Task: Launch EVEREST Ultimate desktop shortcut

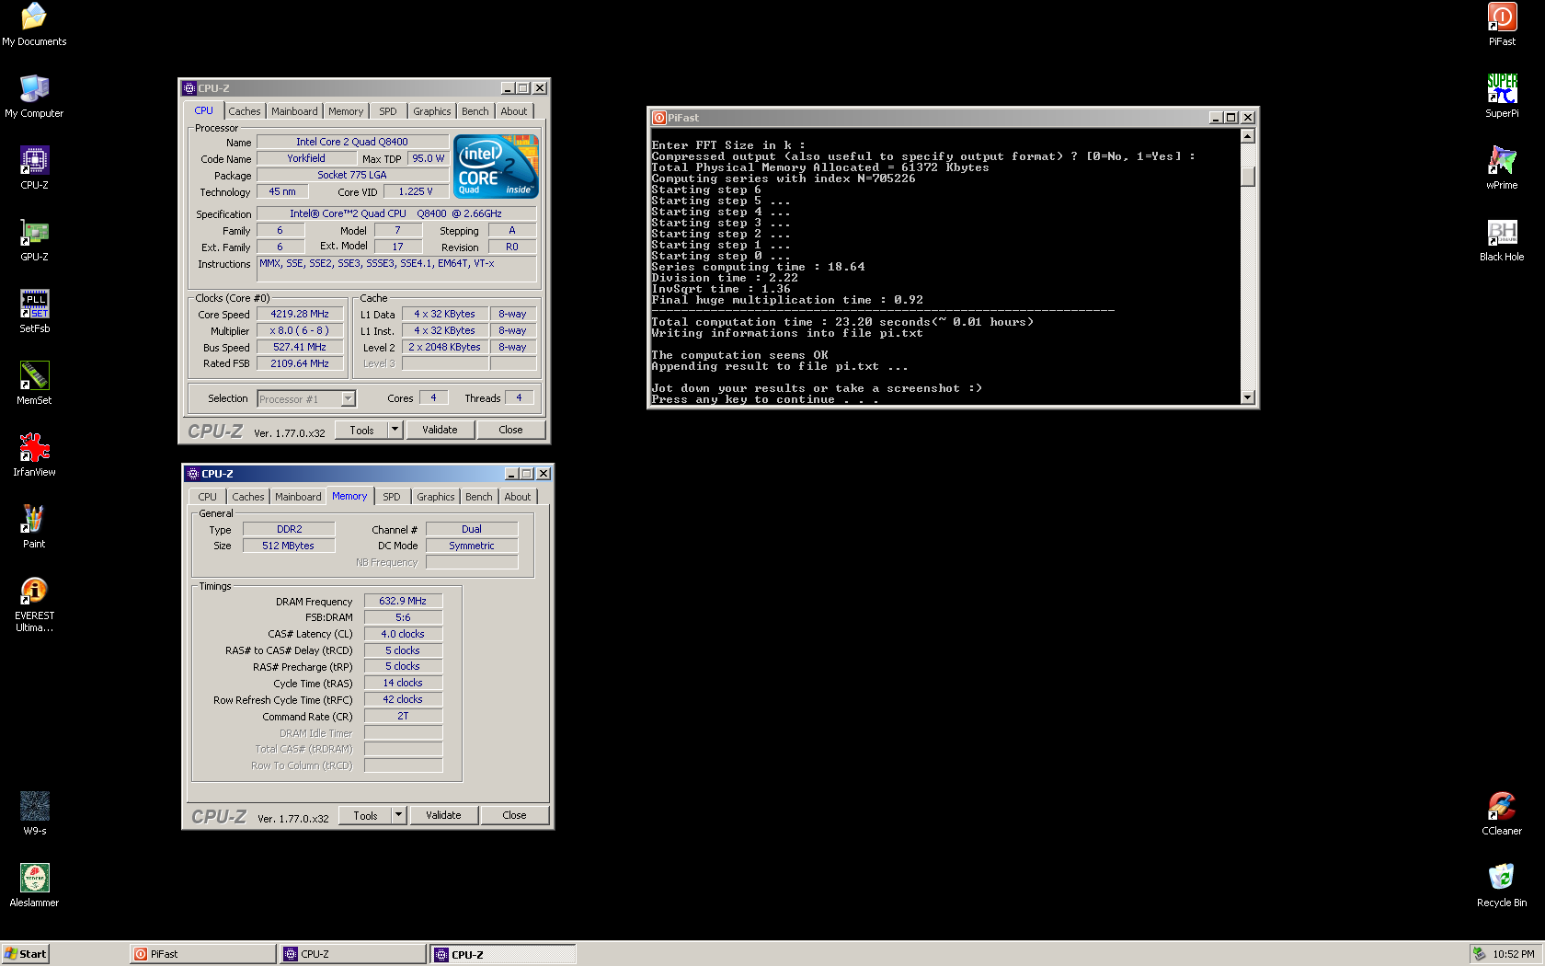Action: [x=34, y=604]
